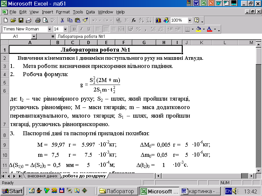Viewport: 262px width, 196px height.
Task: Apply the yellow Fill Color bucket
Action: 198,29
